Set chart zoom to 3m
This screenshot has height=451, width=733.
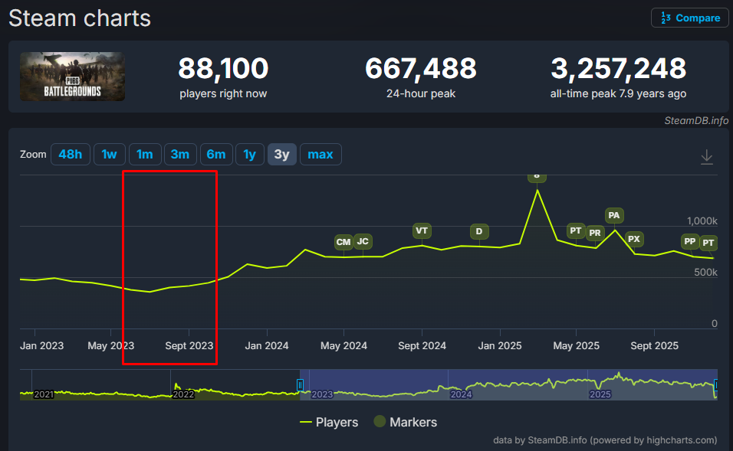point(180,155)
